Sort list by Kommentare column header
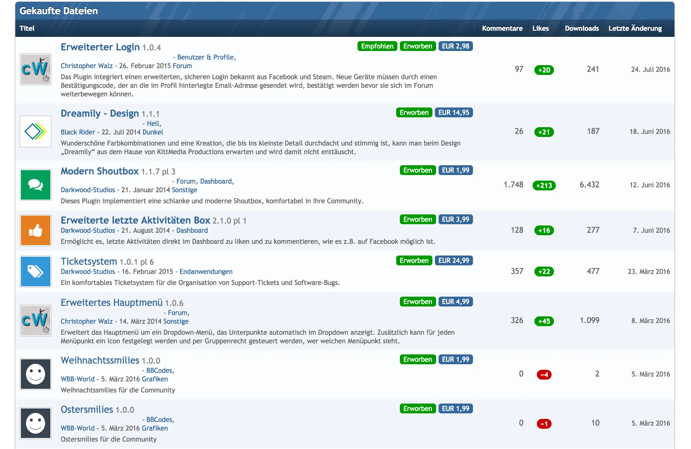691x449 pixels. (502, 28)
